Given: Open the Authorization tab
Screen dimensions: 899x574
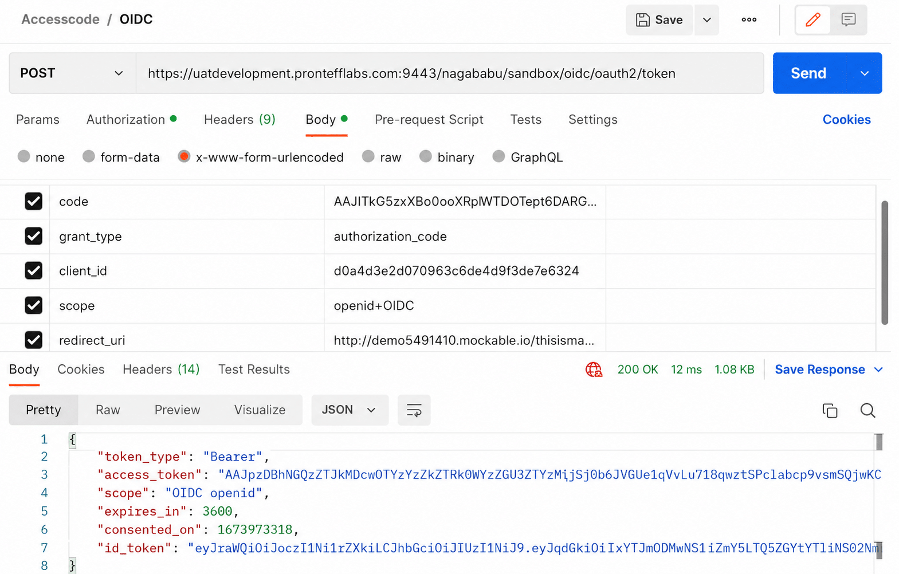Looking at the screenshot, I should click(131, 120).
